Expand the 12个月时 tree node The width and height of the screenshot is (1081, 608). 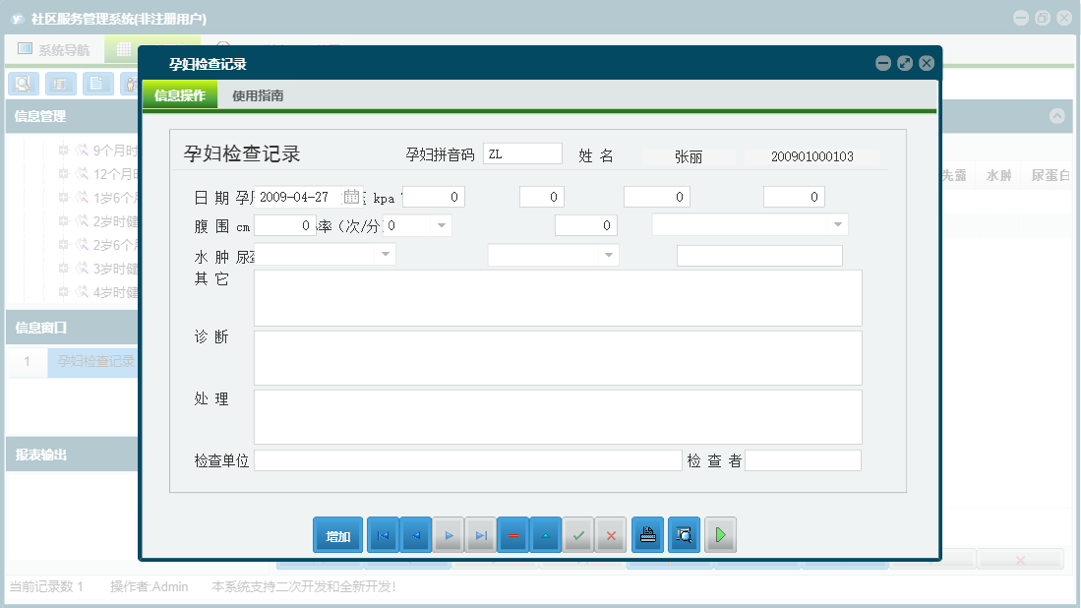(x=63, y=174)
